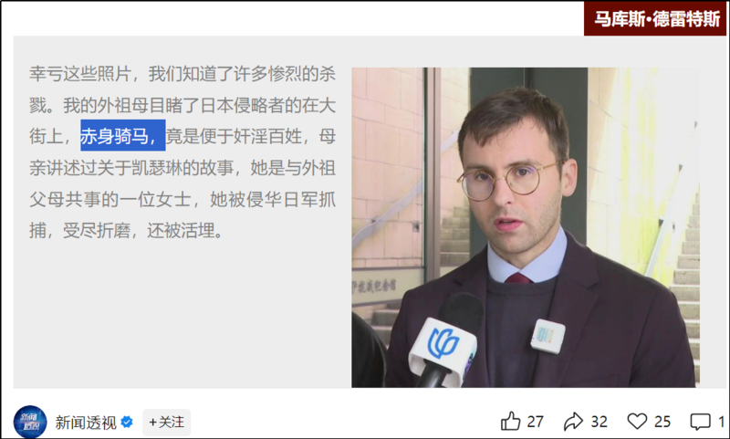The image size is (730, 439).
Task: Click the share count 32
Action: 599,422
